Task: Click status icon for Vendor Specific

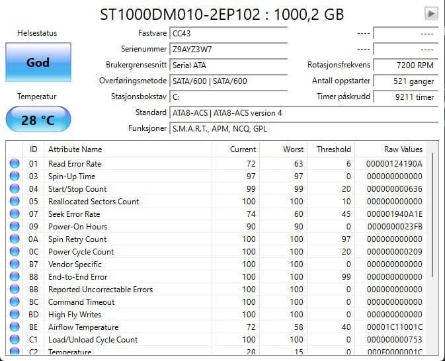Action: tap(15, 264)
